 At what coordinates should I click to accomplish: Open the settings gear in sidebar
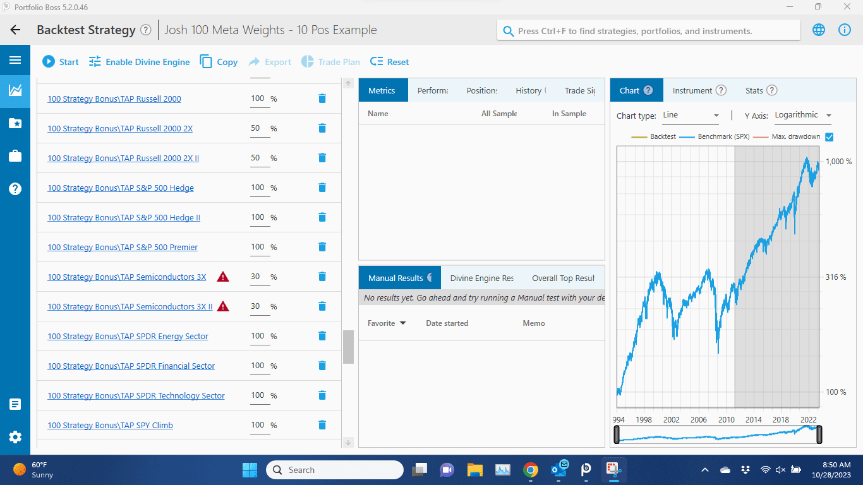(x=15, y=437)
